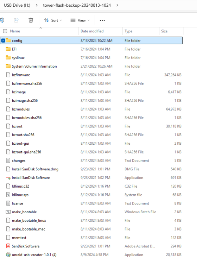Click the "347,264 KB" size value
This screenshot has height=264, width=197.
point(173,75)
